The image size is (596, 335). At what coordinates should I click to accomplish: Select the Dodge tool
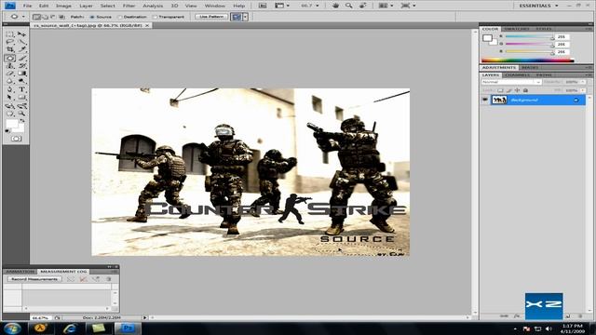point(21,81)
